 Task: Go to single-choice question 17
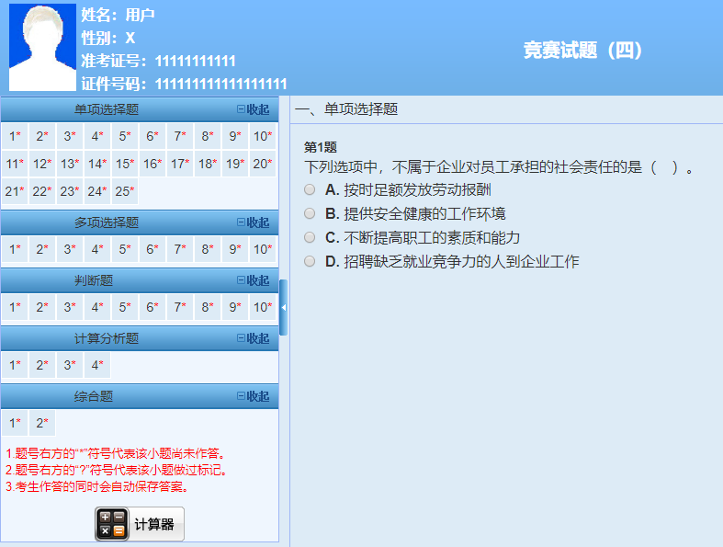coord(180,164)
